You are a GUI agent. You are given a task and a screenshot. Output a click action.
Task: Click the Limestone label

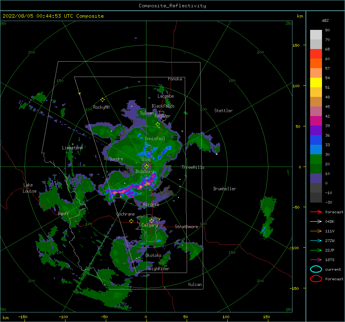coord(72,148)
